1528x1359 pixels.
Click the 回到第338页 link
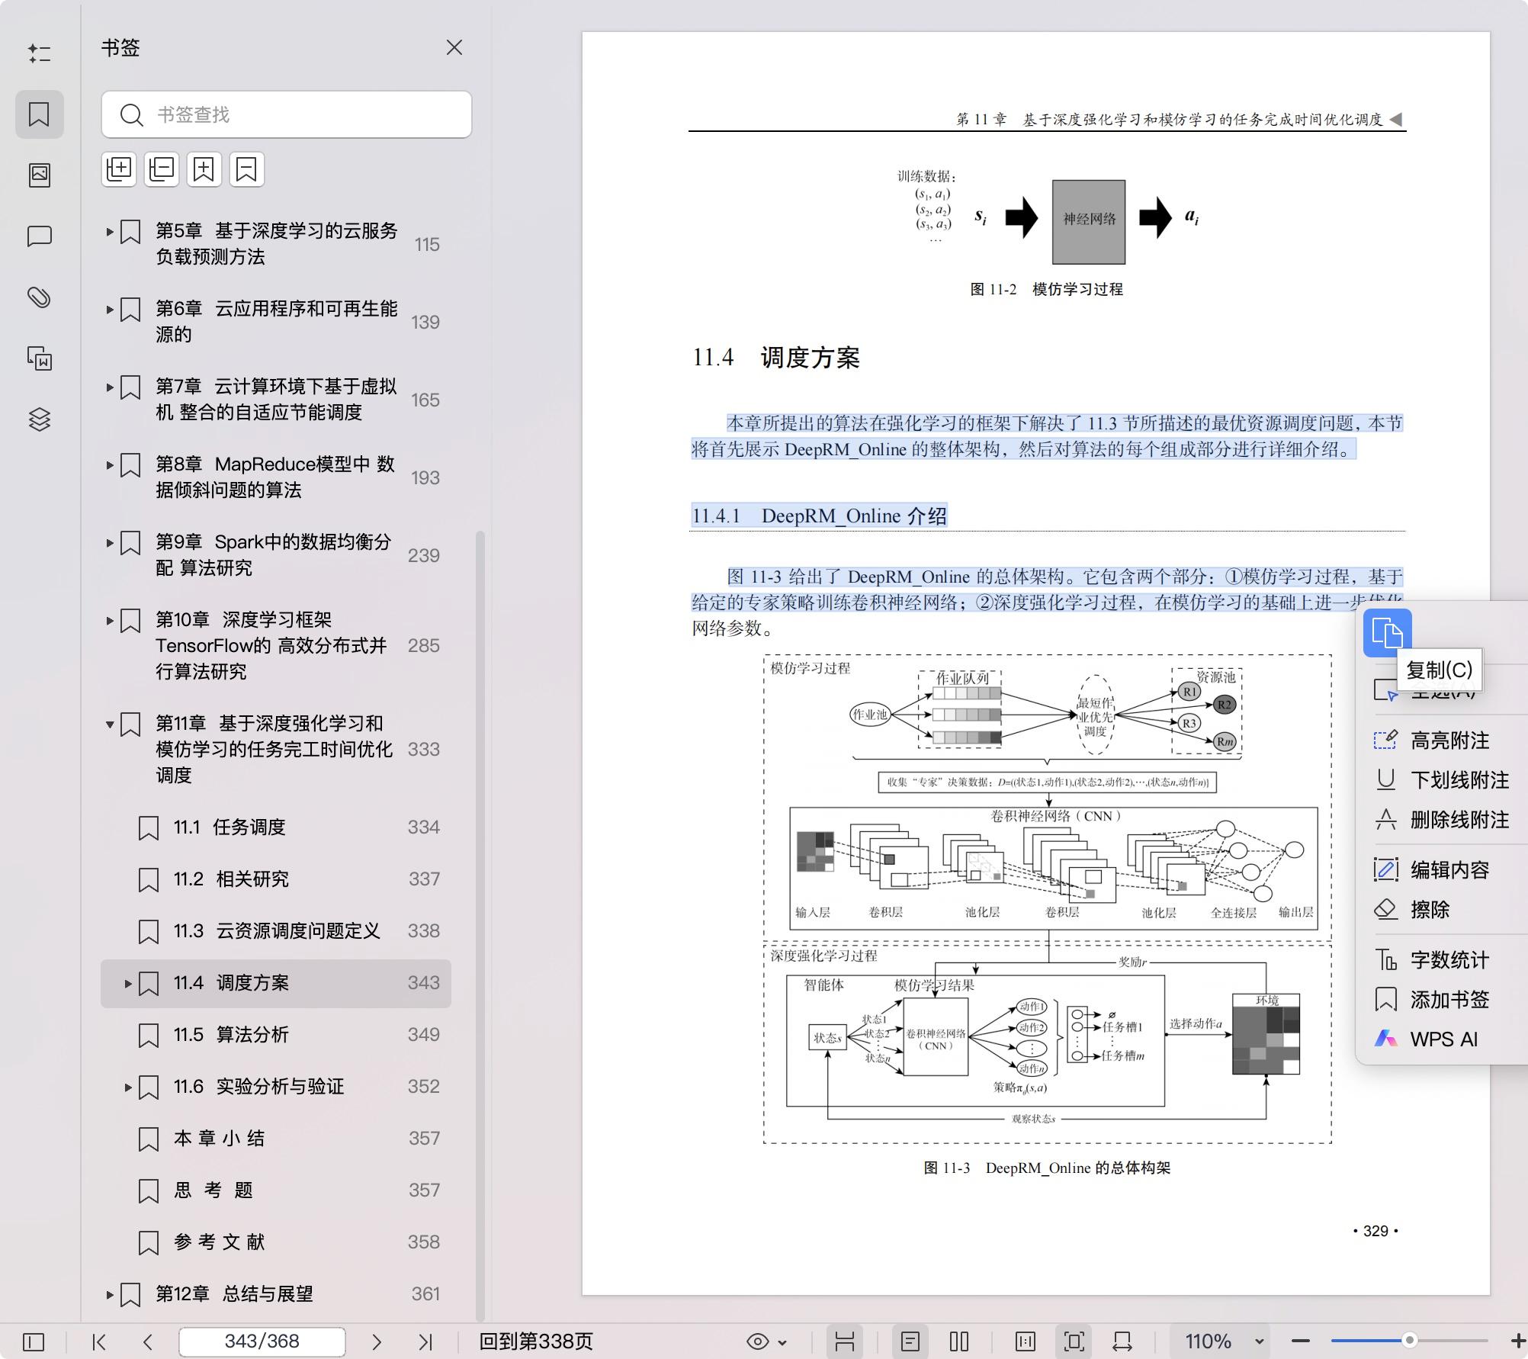[x=537, y=1341]
